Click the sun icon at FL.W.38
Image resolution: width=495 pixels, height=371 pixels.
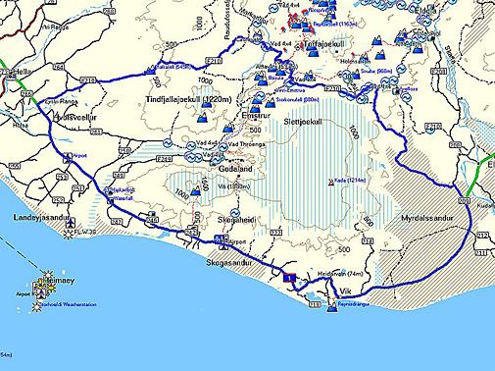coord(68,234)
